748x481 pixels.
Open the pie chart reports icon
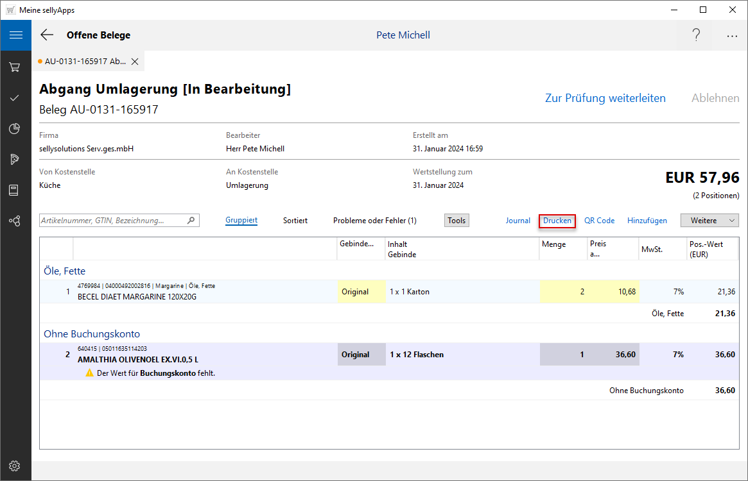[15, 129]
